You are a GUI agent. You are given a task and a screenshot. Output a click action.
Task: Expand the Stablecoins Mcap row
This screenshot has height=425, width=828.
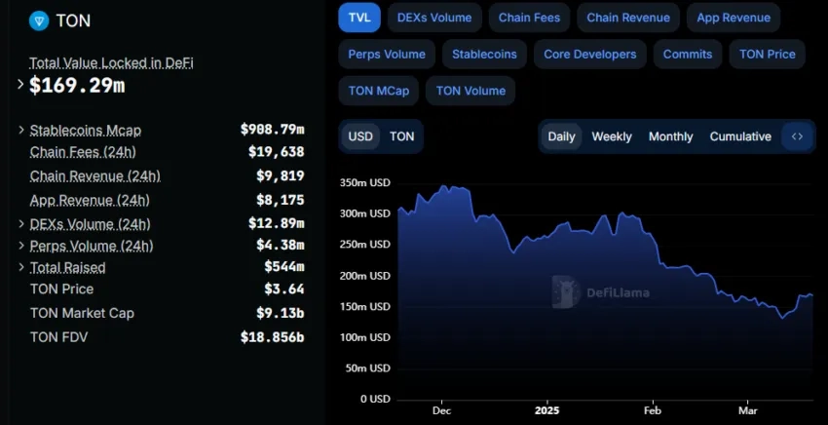pyautogui.click(x=21, y=130)
